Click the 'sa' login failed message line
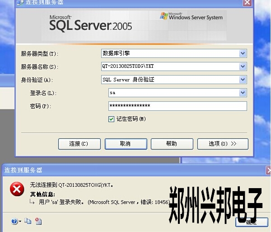This screenshot has height=232, width=271. coord(104,202)
